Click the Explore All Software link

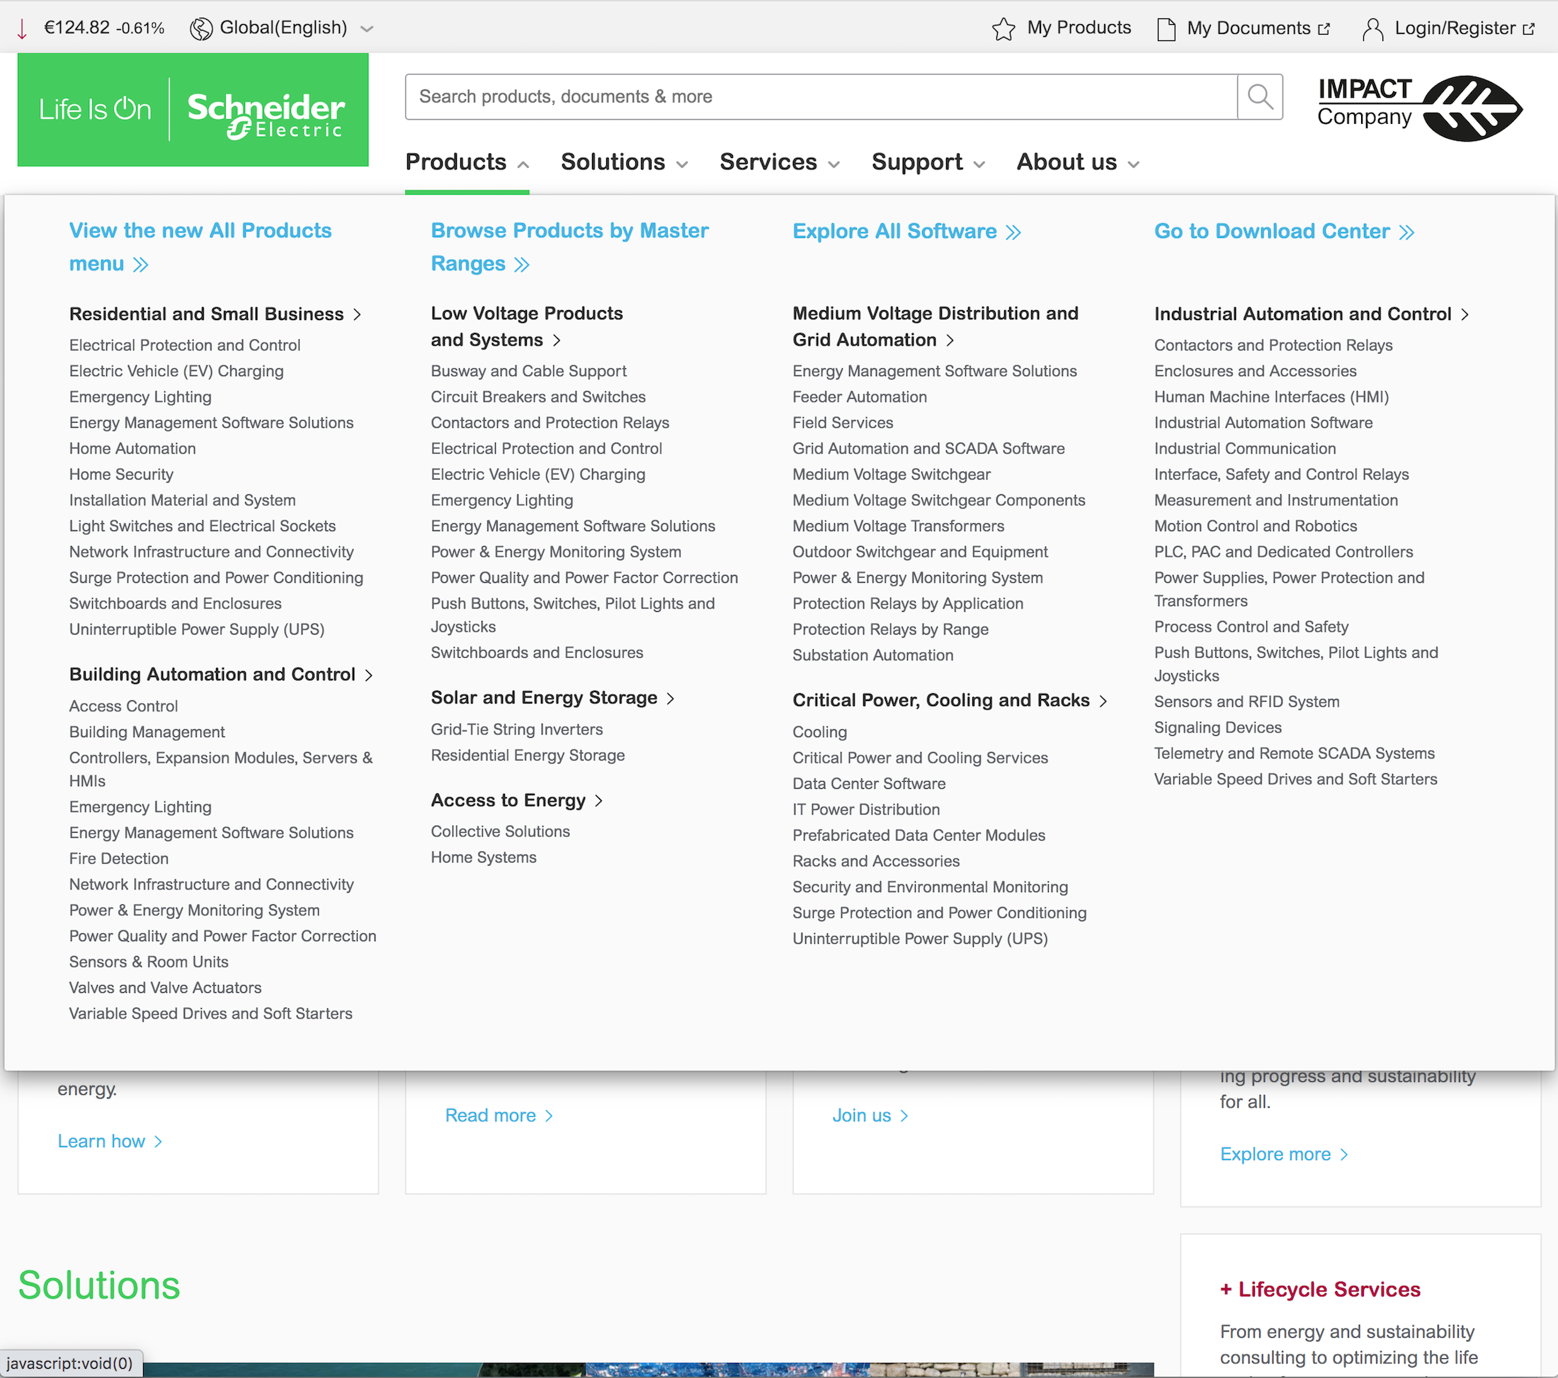(x=894, y=231)
